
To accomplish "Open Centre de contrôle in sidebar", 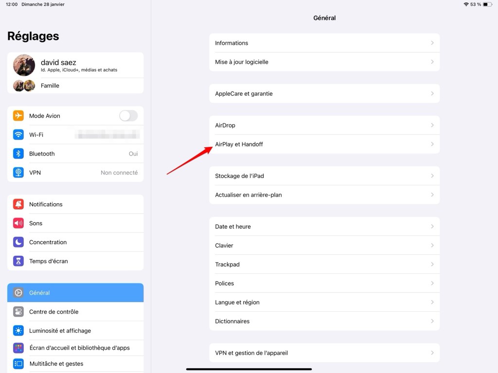I will (x=75, y=312).
